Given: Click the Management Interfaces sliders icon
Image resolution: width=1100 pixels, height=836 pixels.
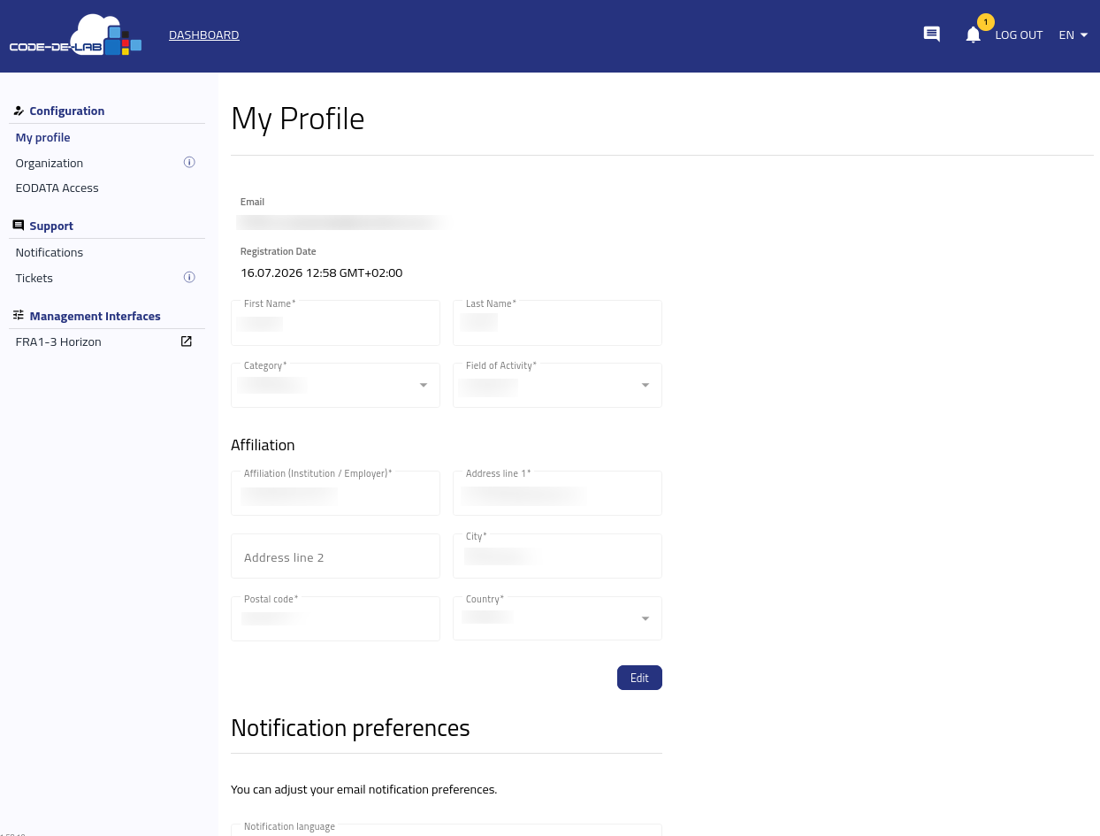Looking at the screenshot, I should [19, 315].
